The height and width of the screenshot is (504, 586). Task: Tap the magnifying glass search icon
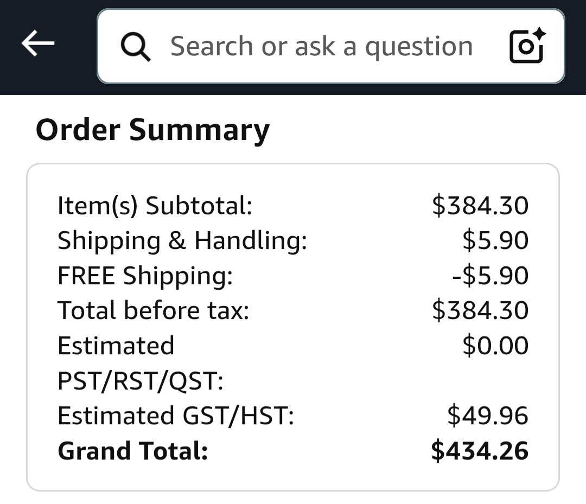click(136, 47)
